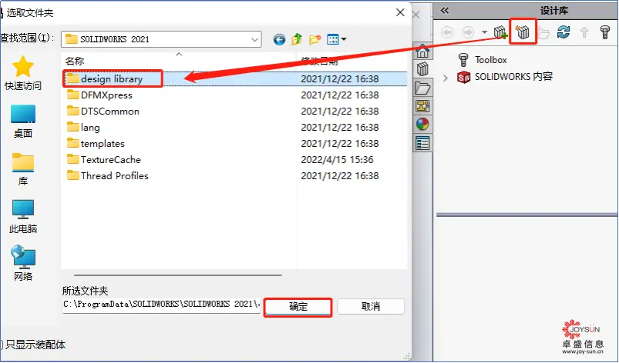The image size is (619, 363).
Task: Open the SOLIDWORKS Resources home tab
Action: 422,52
